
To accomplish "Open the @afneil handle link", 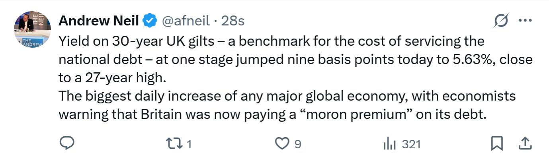I will point(186,21).
